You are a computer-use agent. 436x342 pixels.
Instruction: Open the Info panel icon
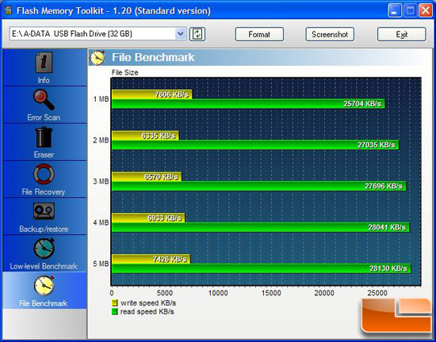pyautogui.click(x=44, y=63)
